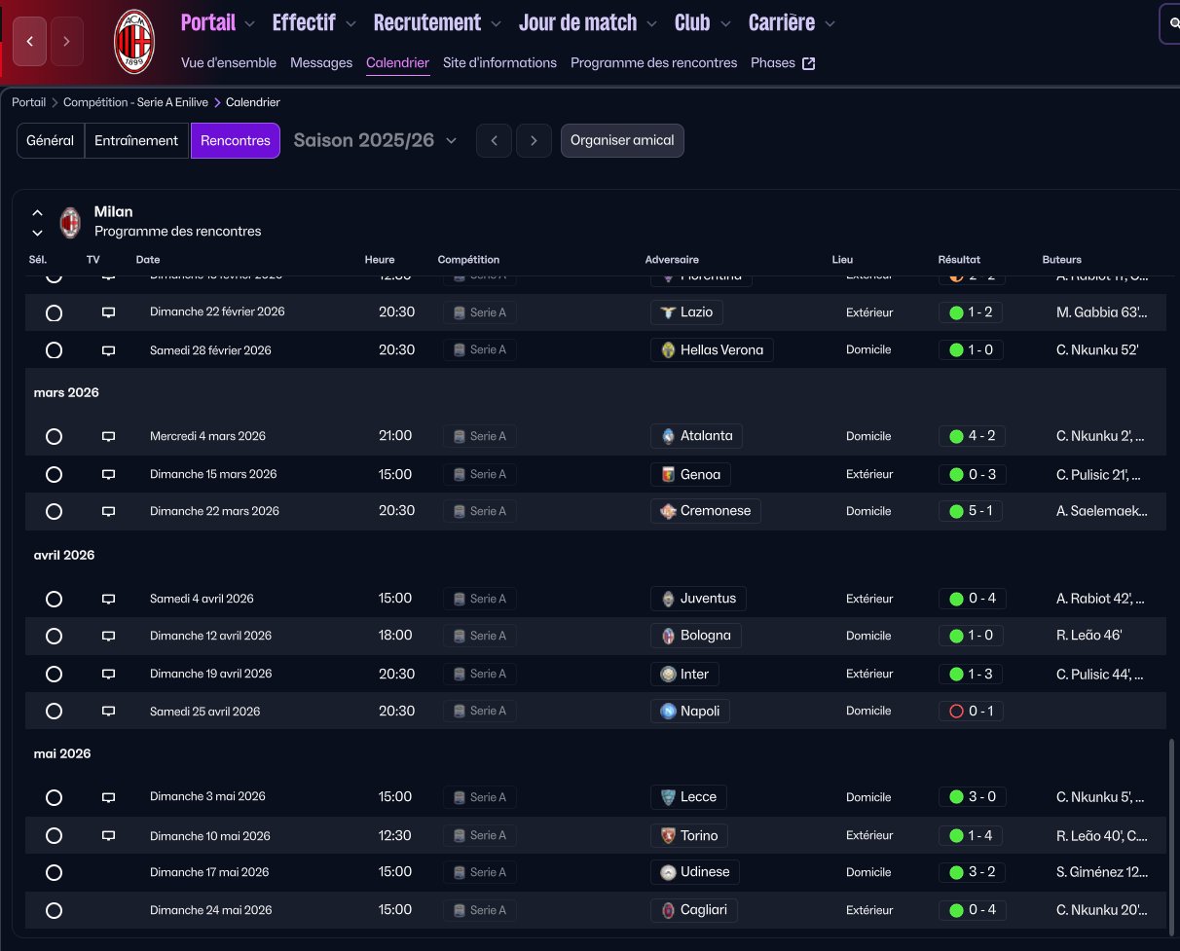1180x951 pixels.
Task: Click the Juventus club badge icon
Action: tap(668, 599)
